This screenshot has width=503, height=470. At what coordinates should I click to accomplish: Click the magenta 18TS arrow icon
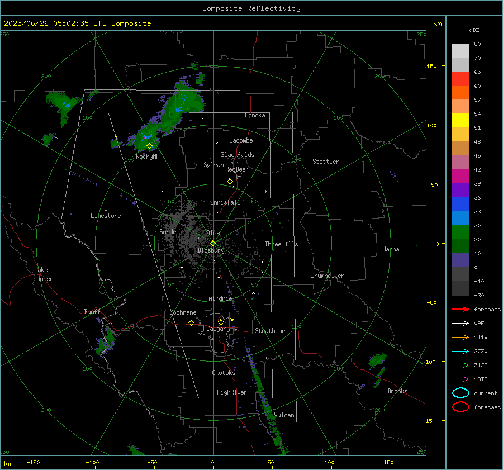(x=461, y=379)
